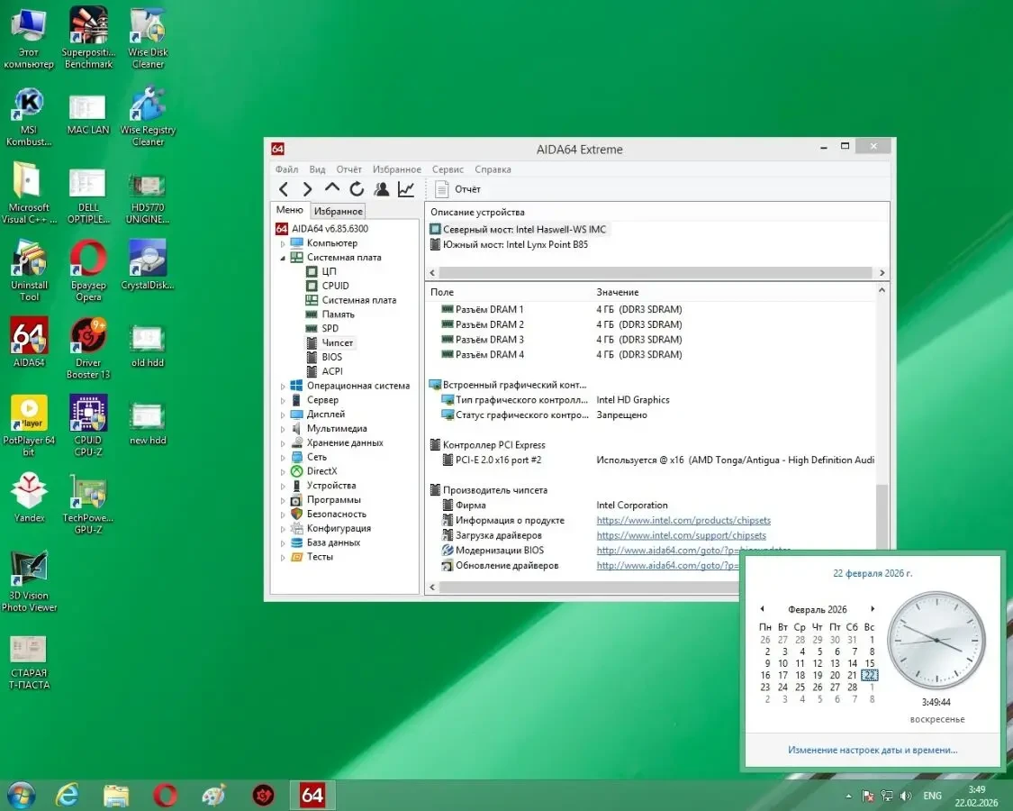Collapse the Системная плата tree node
This screenshot has height=811, width=1013.
click(283, 258)
